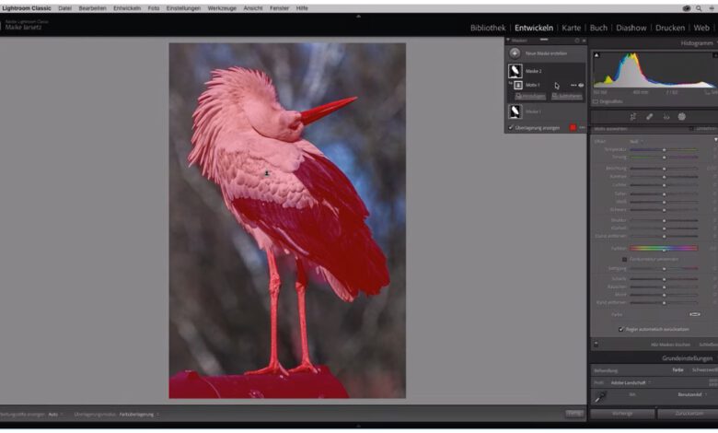The width and height of the screenshot is (718, 433).
Task: Click the macOS Spotlight search icon
Action: coord(698,7)
